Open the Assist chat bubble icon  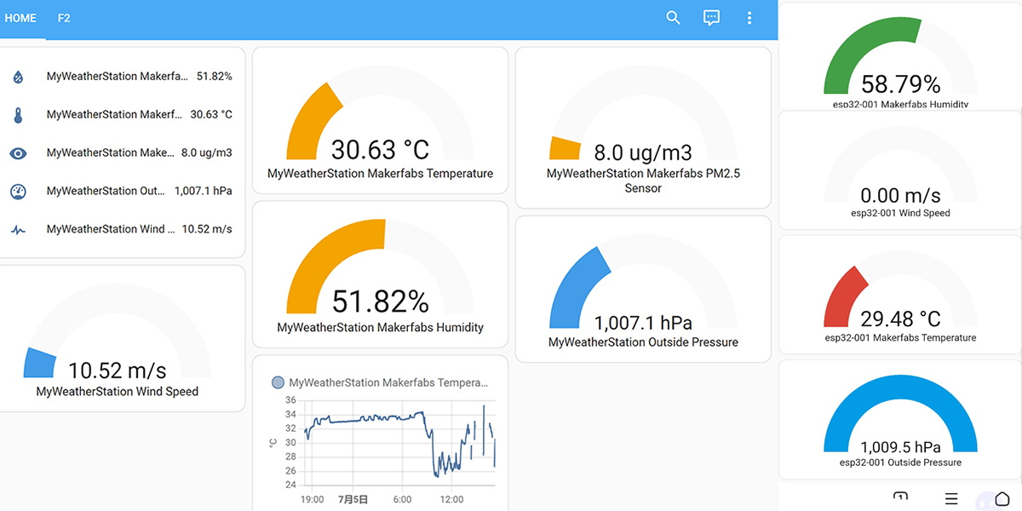(x=712, y=18)
